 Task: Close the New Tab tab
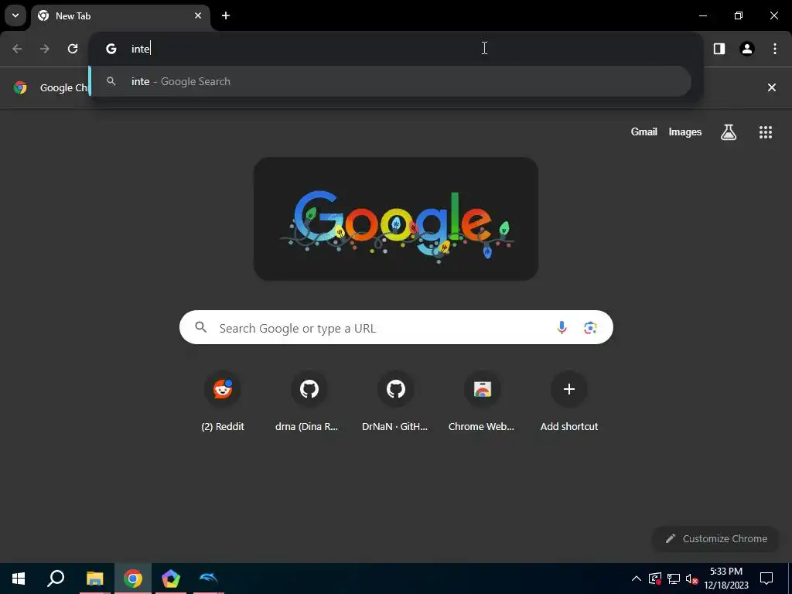[x=198, y=15]
